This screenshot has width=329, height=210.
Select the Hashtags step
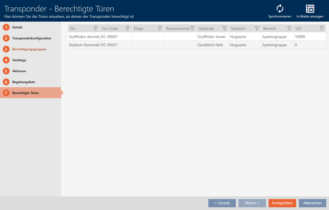pyautogui.click(x=19, y=60)
